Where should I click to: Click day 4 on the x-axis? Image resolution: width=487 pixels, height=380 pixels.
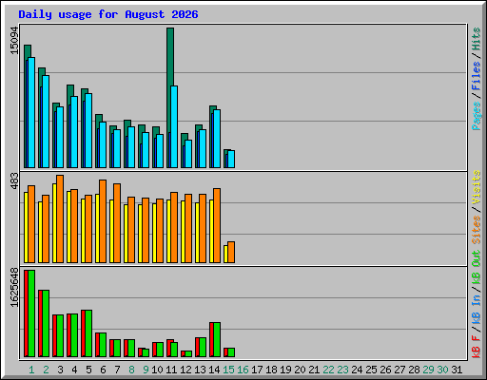74,370
